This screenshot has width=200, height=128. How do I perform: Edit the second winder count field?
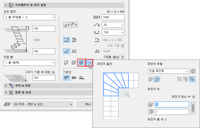172,112
